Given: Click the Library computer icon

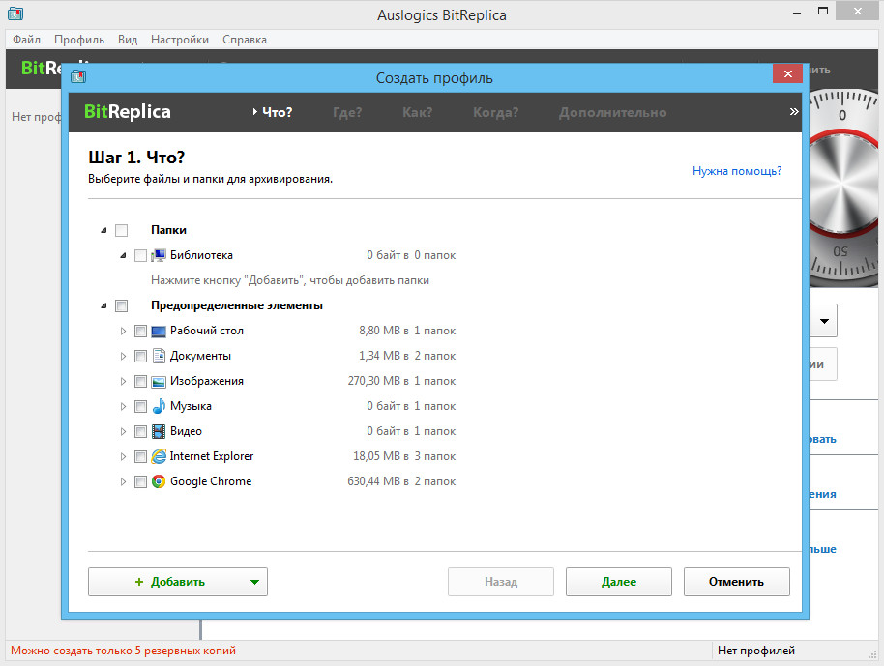Looking at the screenshot, I should [x=159, y=255].
